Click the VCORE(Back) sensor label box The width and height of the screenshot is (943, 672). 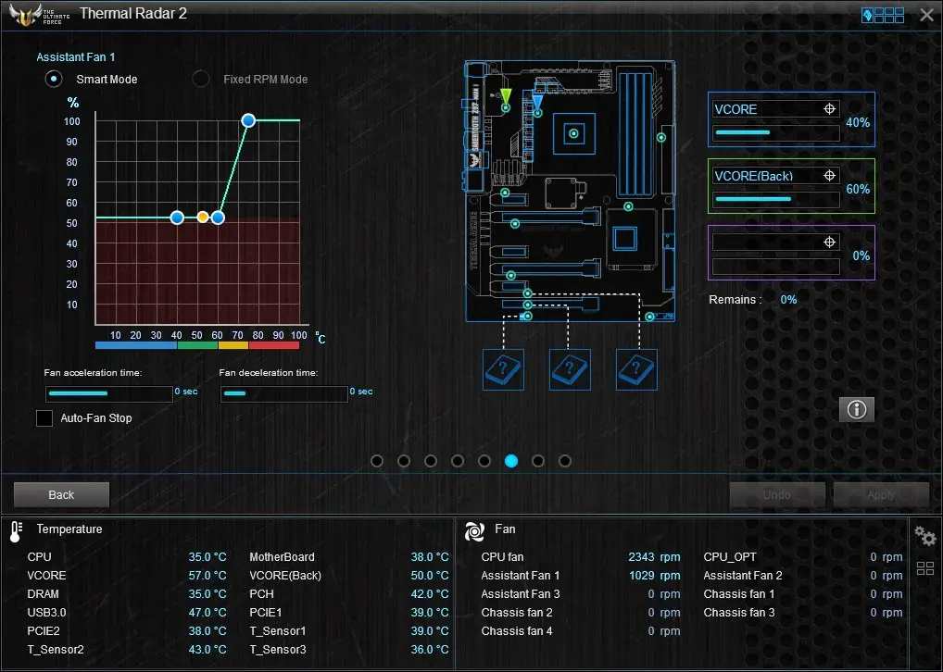click(776, 176)
